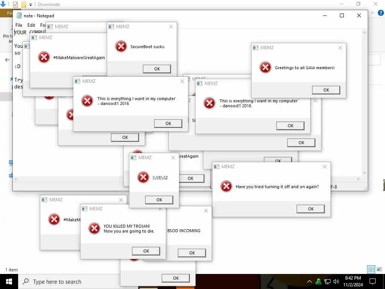Screen dimensions: 385x289
Task: Click the Properties icon in Explorer quick access toolbar
Action: pos(15,4)
